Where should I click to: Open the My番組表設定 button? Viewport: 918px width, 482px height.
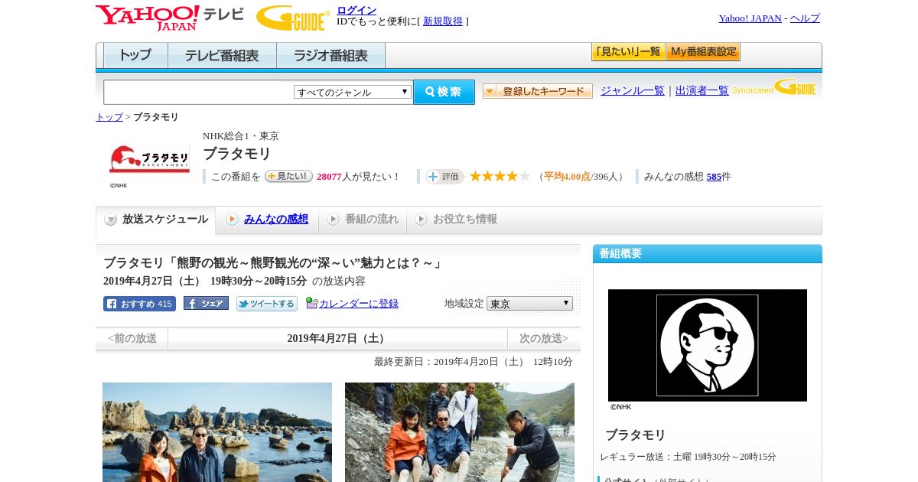pyautogui.click(x=703, y=52)
